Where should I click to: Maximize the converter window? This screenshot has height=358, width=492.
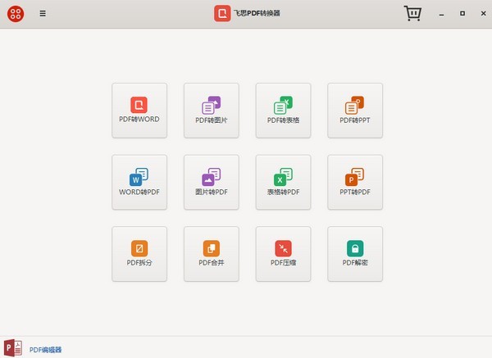462,14
